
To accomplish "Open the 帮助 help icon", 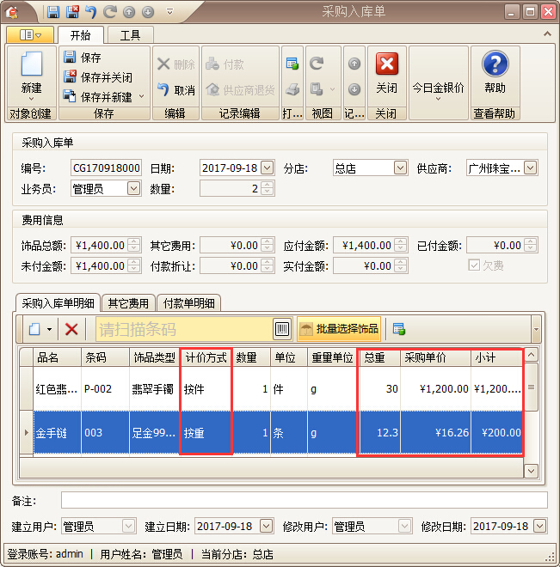I will pyautogui.click(x=495, y=64).
